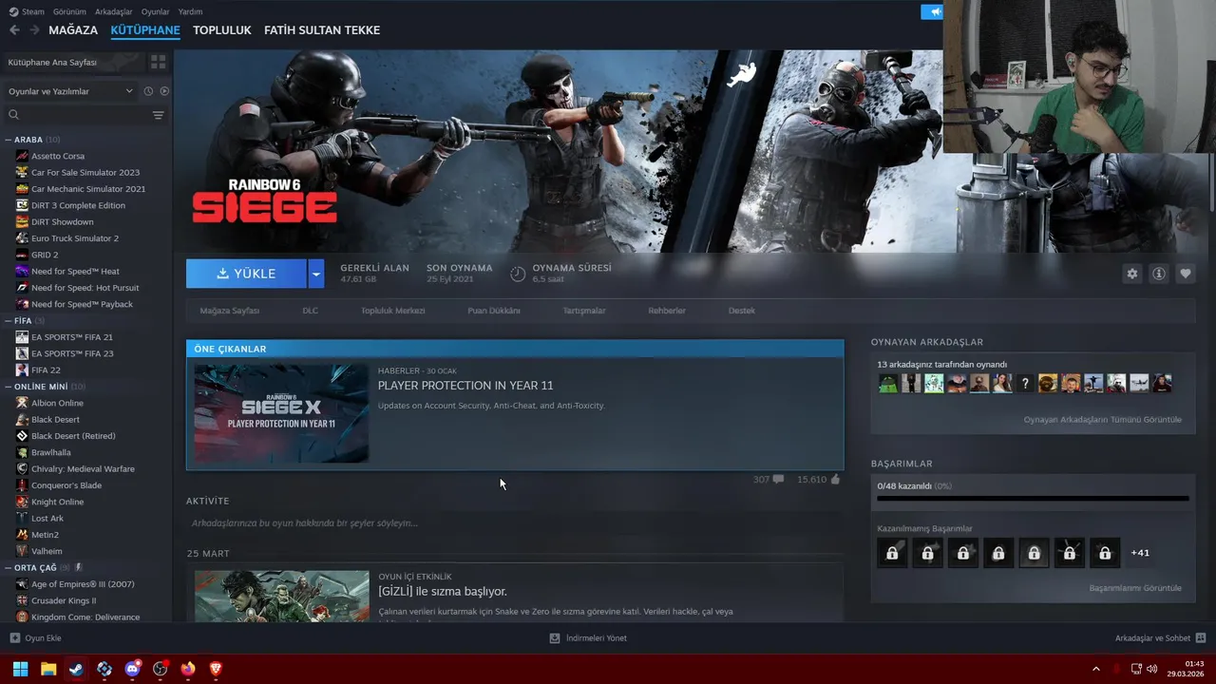Click the library search field
This screenshot has height=684, width=1216.
[76, 115]
